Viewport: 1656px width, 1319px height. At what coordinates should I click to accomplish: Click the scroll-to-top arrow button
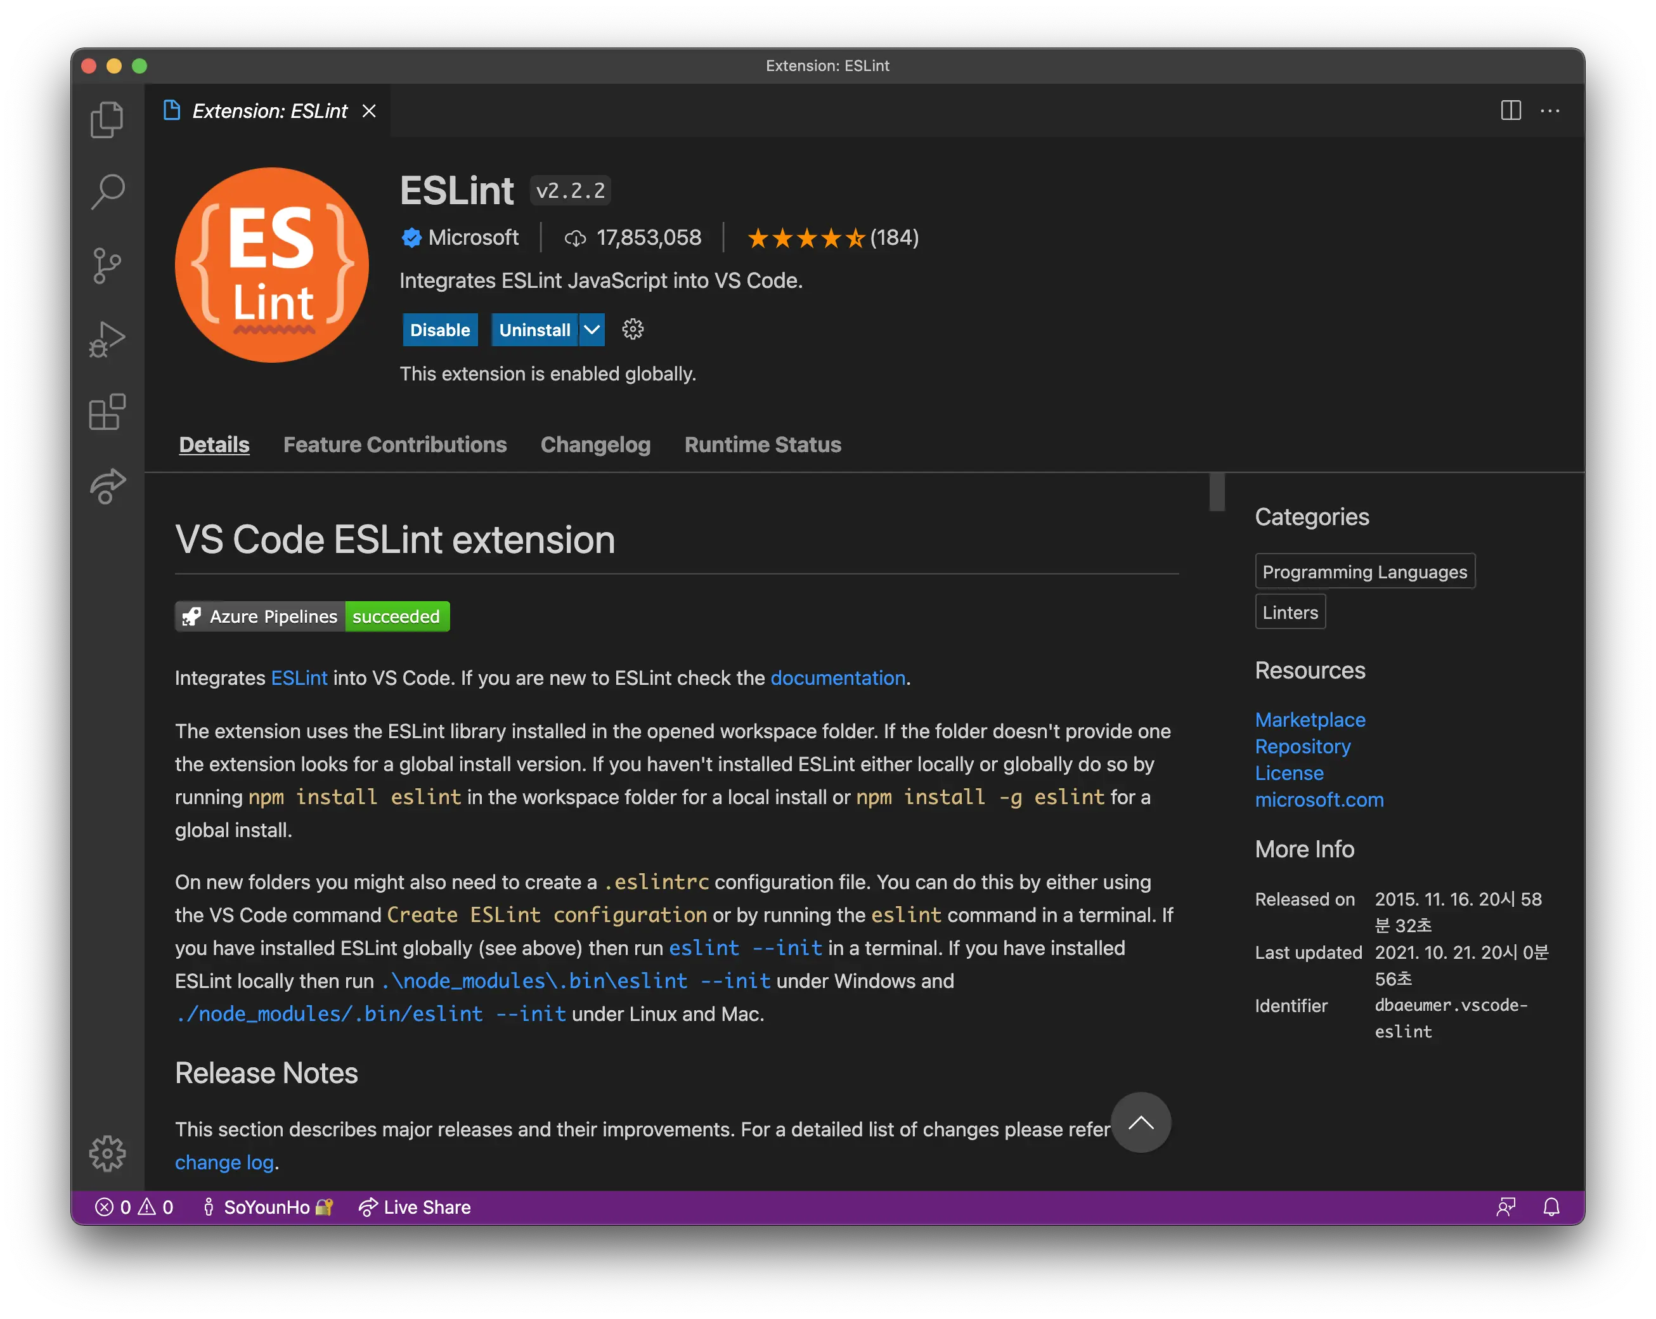1141,1122
